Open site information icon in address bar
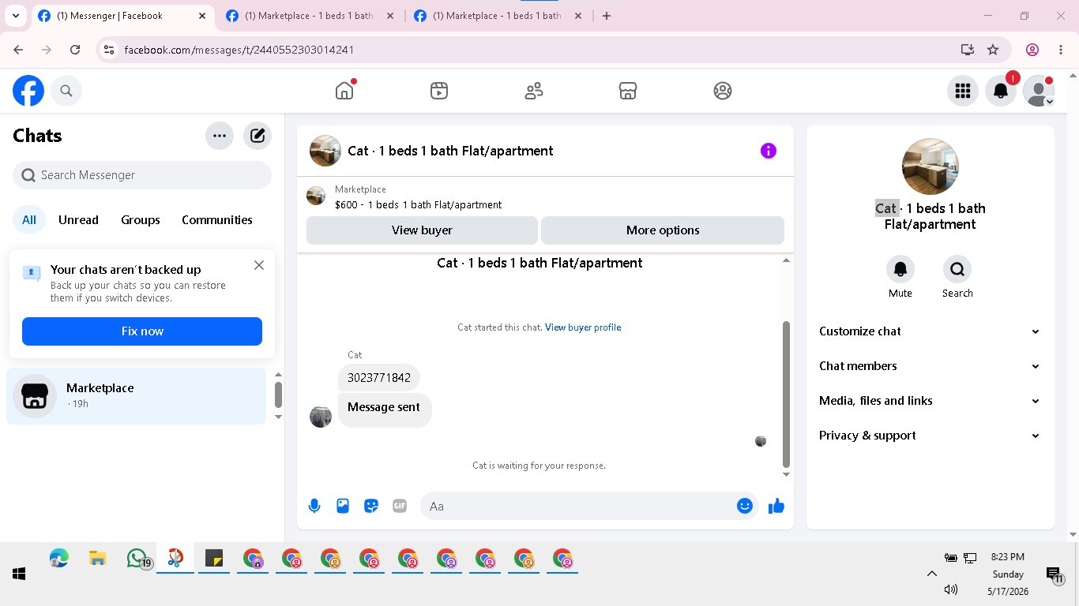Image resolution: width=1079 pixels, height=606 pixels. (109, 50)
